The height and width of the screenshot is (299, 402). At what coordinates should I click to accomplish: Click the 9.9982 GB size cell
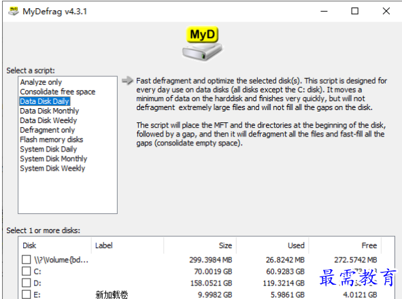pyautogui.click(x=215, y=295)
